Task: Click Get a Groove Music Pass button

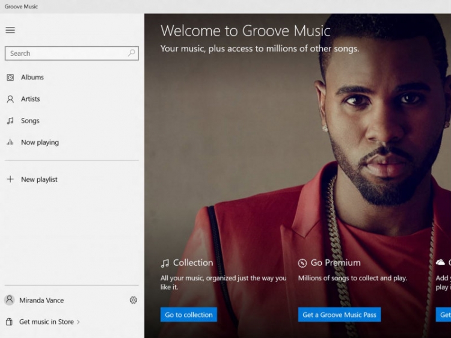Action: [x=339, y=315]
